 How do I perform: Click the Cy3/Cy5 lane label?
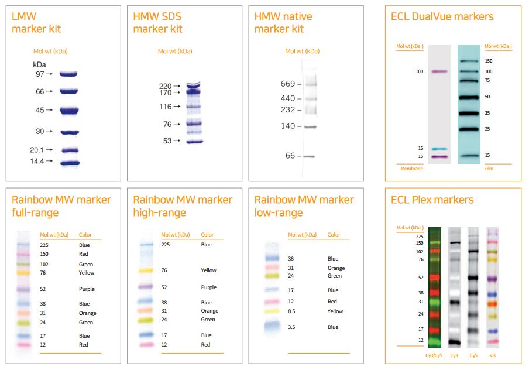[434, 355]
